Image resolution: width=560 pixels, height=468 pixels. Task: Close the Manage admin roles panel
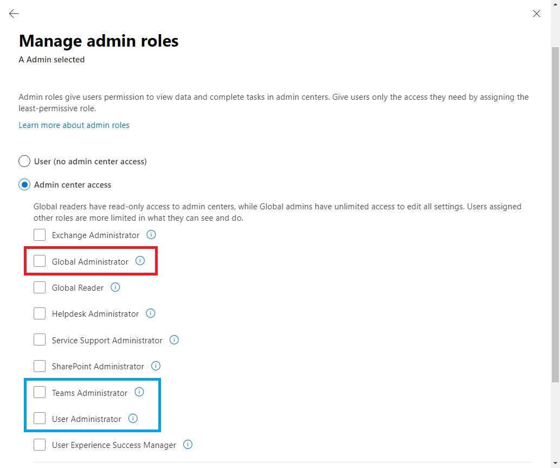click(536, 14)
